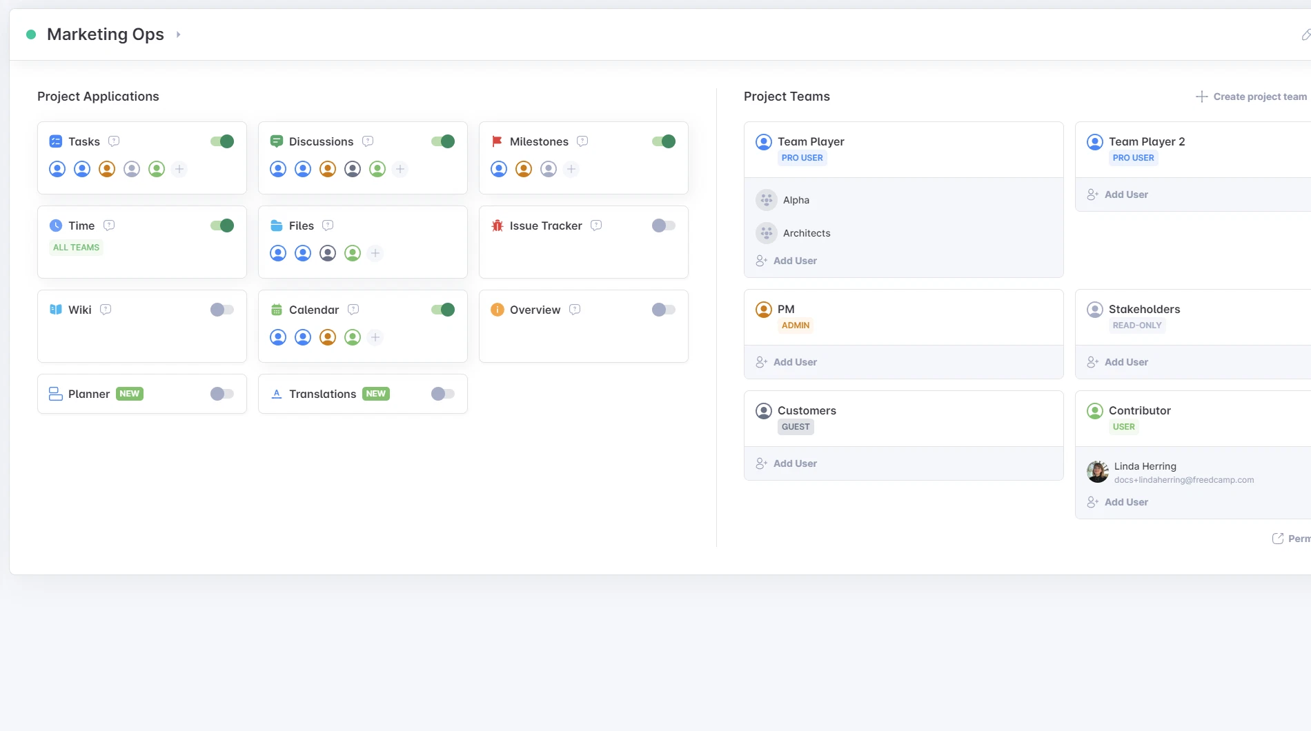Enable the Planner toggle

pos(221,394)
